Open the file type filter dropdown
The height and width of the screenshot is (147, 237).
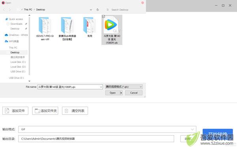click(124, 87)
